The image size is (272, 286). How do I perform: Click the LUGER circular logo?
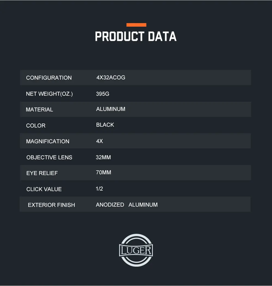pos(136,250)
